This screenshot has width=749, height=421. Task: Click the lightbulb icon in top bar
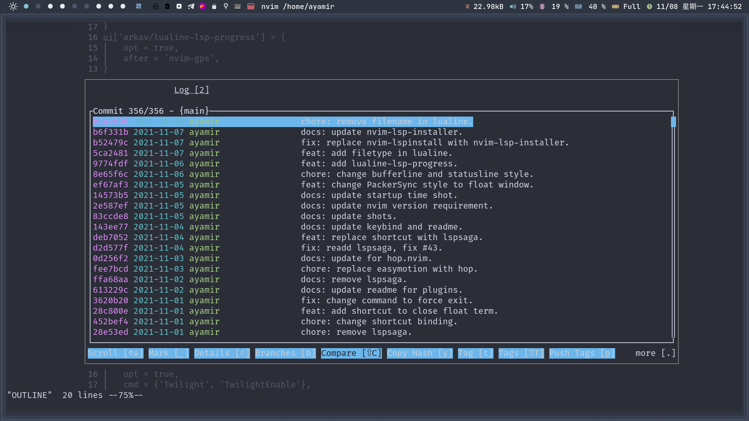[226, 6]
